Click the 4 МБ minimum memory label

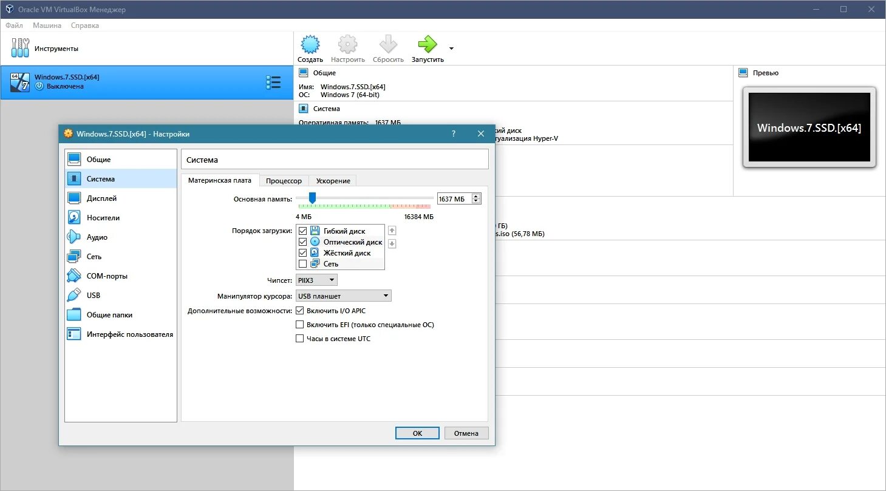304,217
